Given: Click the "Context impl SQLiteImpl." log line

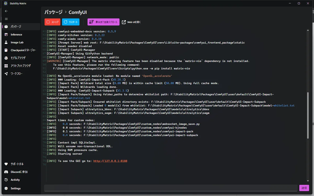Looking at the screenshot, I should (72, 143).
